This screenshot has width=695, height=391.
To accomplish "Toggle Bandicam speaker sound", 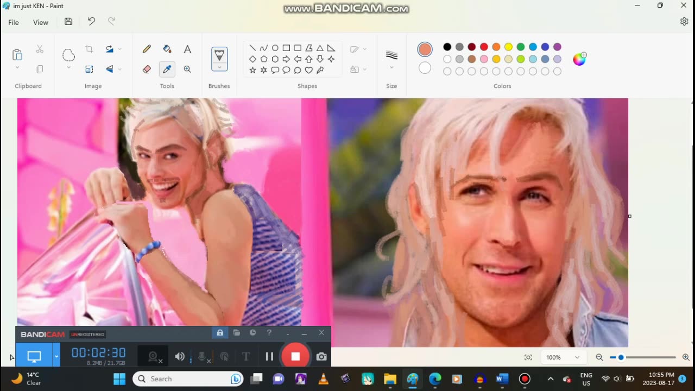I will (180, 356).
